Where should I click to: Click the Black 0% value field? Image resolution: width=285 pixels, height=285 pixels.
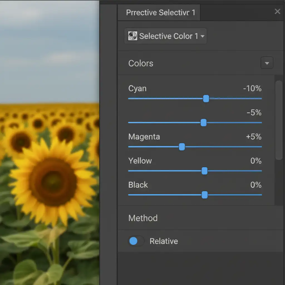click(x=256, y=185)
